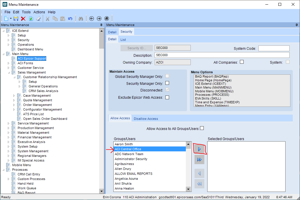Click the Security ID... button
The width and height of the screenshot is (300, 200).
click(137, 48)
